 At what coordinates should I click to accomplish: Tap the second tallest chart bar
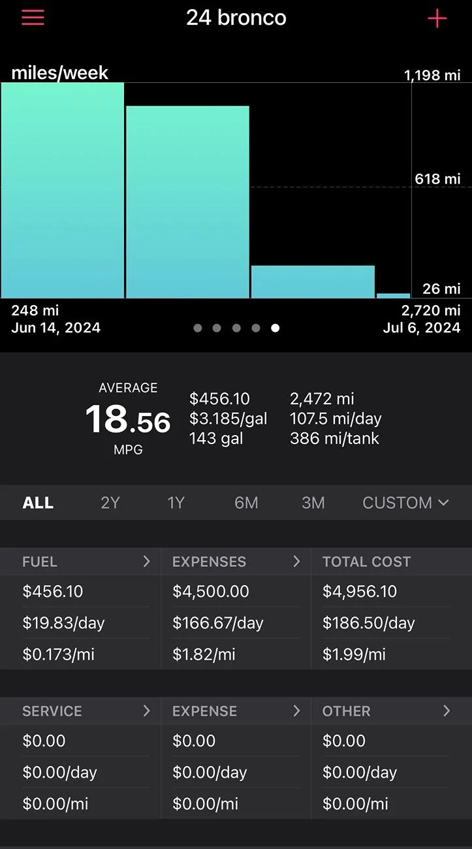tap(187, 202)
